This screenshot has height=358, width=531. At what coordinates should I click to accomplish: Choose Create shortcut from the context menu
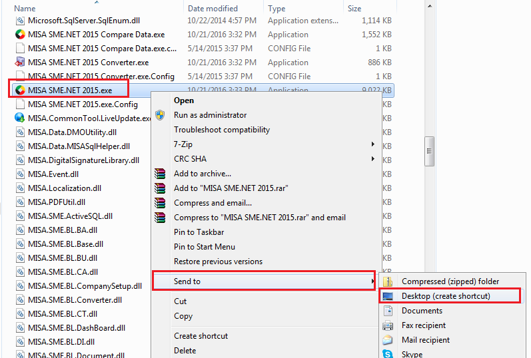point(201,336)
